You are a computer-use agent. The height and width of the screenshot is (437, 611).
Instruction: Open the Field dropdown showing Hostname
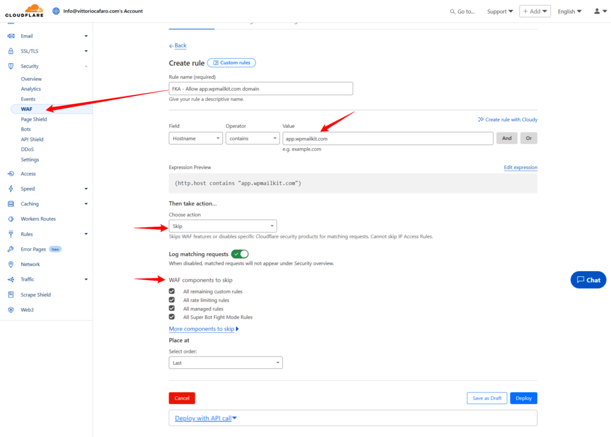pyautogui.click(x=196, y=139)
